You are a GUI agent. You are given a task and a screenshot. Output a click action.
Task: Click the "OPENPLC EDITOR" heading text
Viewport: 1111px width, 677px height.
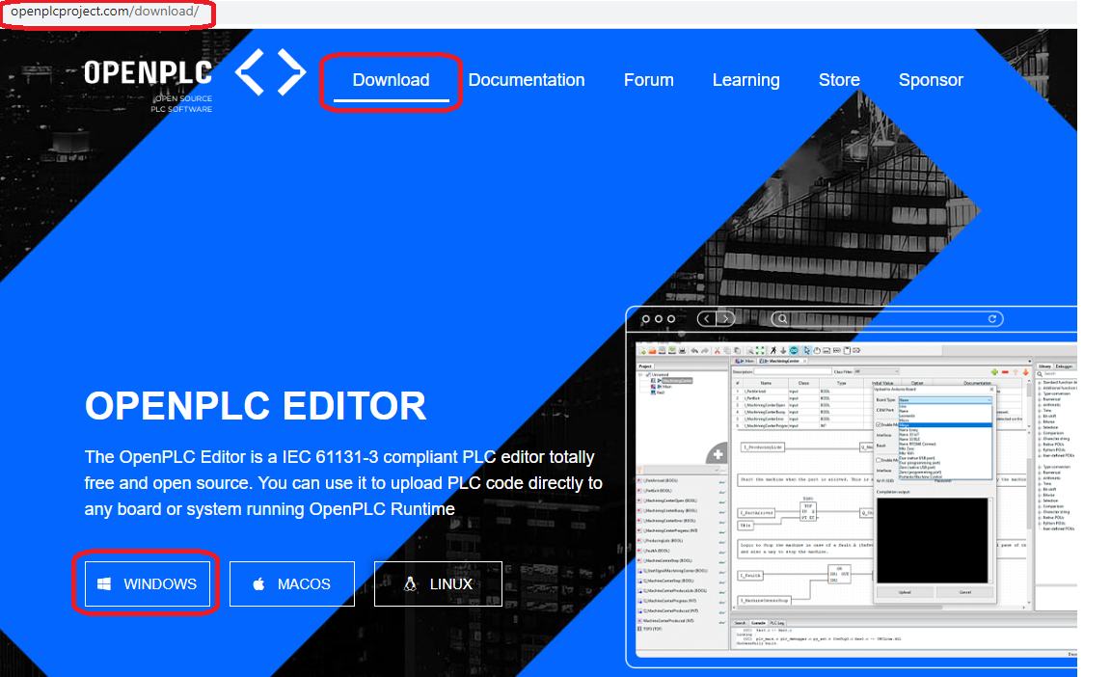point(256,406)
